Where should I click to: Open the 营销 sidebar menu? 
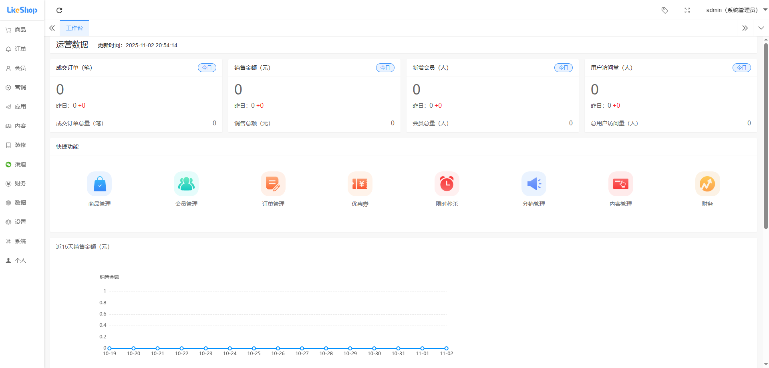pos(20,87)
